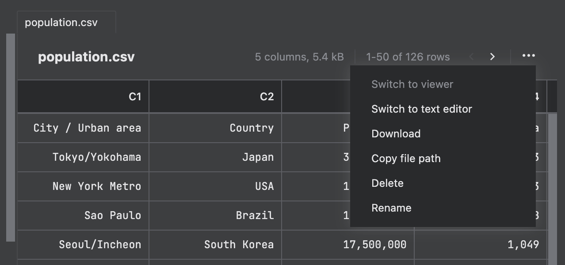Viewport: 565px width, 265px height.
Task: Select the C1 column header
Action: (83, 96)
